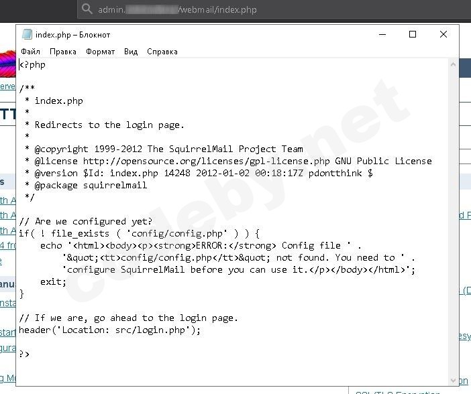Viewport: 471px width, 394px height.
Task: Open the Файл menu in Notepad
Action: coord(30,52)
